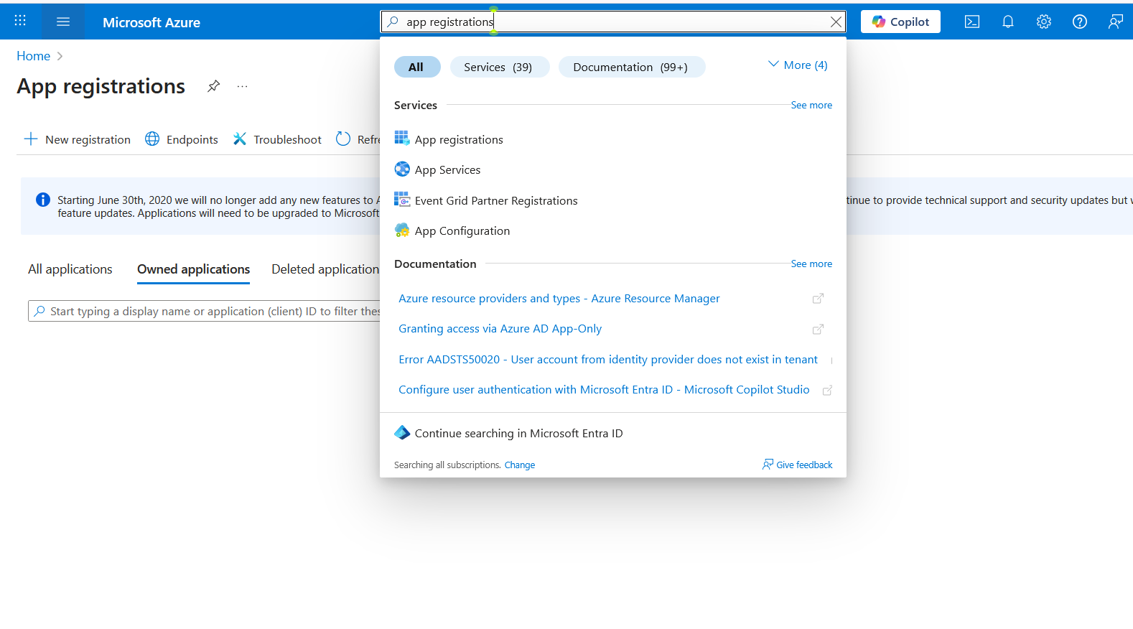Click external link icon beside Granting access doc
The height and width of the screenshot is (629, 1133).
[x=818, y=329]
